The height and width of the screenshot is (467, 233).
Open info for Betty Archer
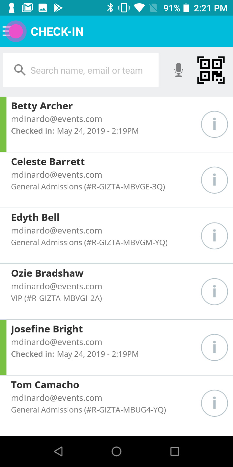(x=214, y=124)
